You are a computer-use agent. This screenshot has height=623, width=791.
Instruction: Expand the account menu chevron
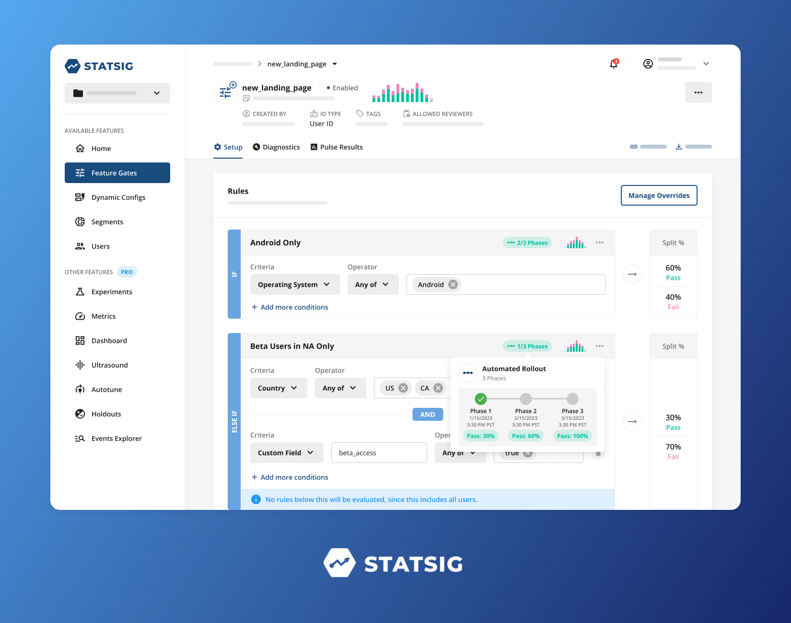(x=706, y=64)
